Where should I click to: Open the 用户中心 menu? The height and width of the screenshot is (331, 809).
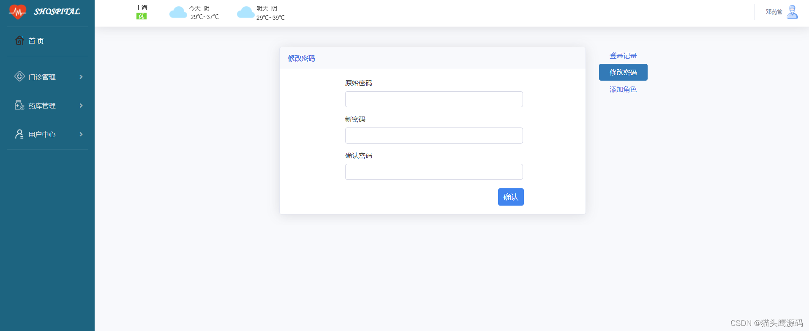click(x=47, y=134)
